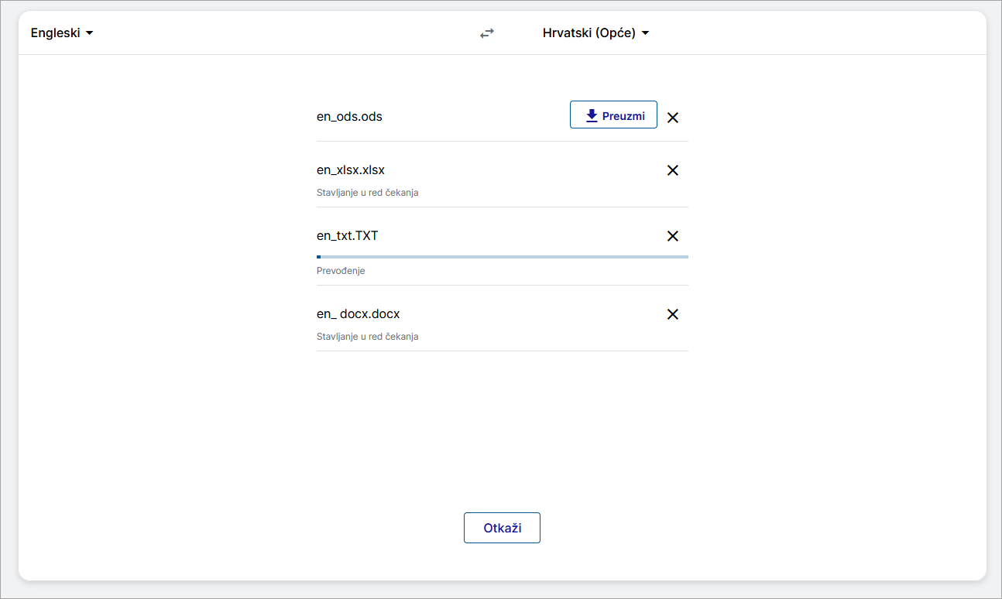The image size is (1002, 599).
Task: Open the Engleski source language dropdown
Action: (62, 33)
